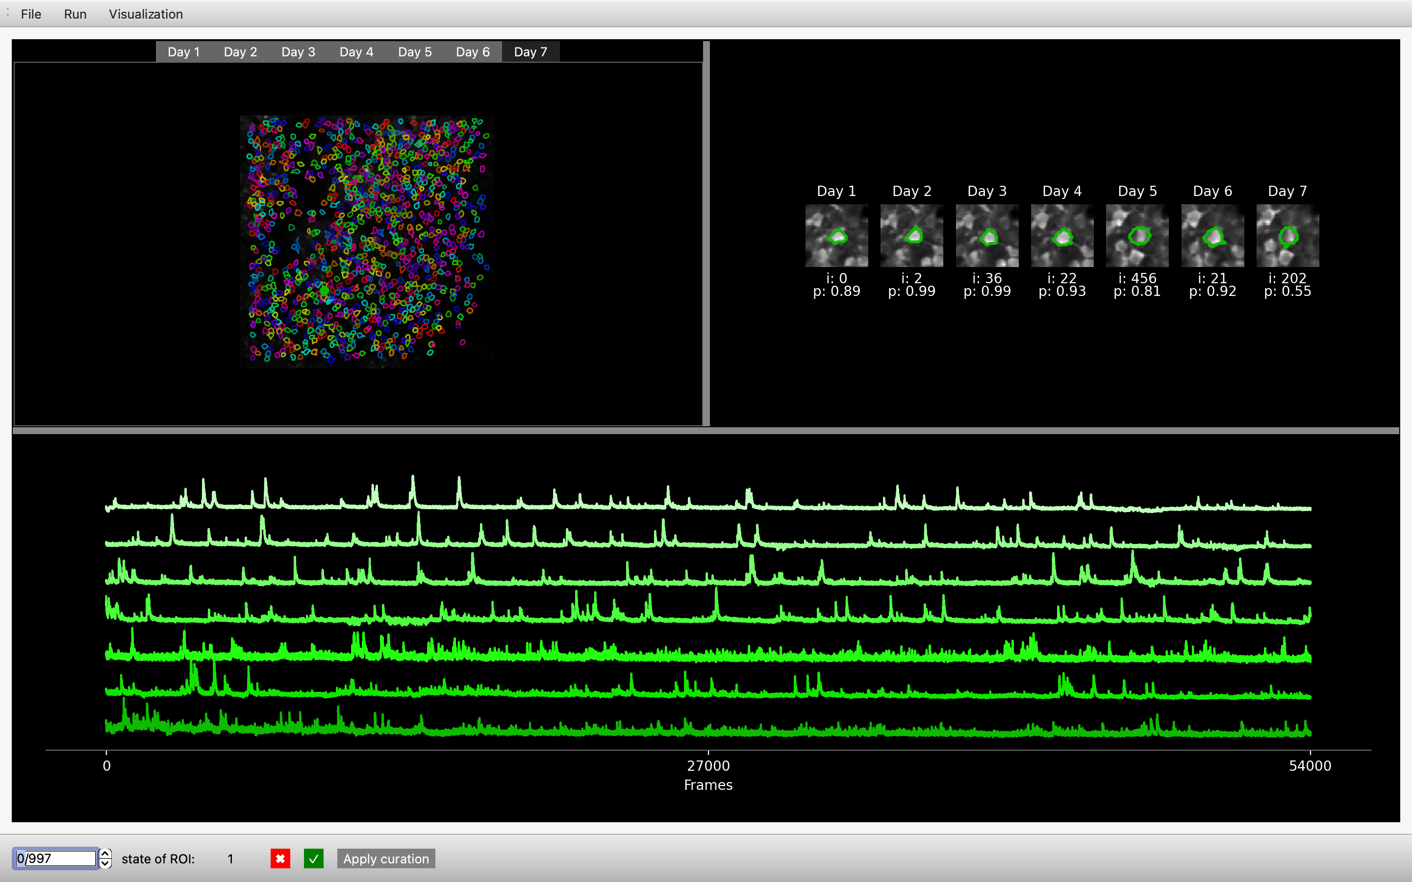The width and height of the screenshot is (1412, 882).
Task: Click the 'state of ROI:' label
Action: tap(158, 858)
